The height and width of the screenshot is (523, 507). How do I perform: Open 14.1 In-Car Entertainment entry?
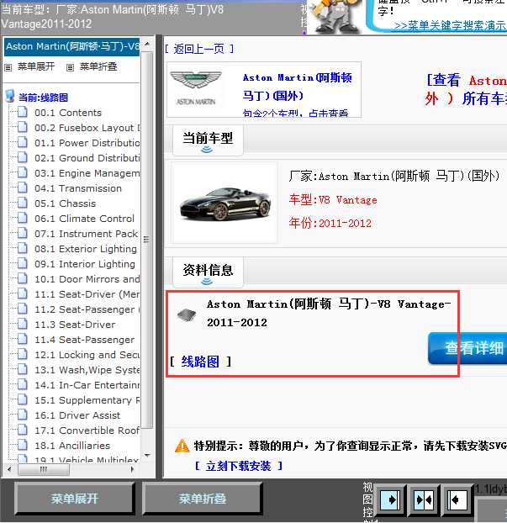87,385
